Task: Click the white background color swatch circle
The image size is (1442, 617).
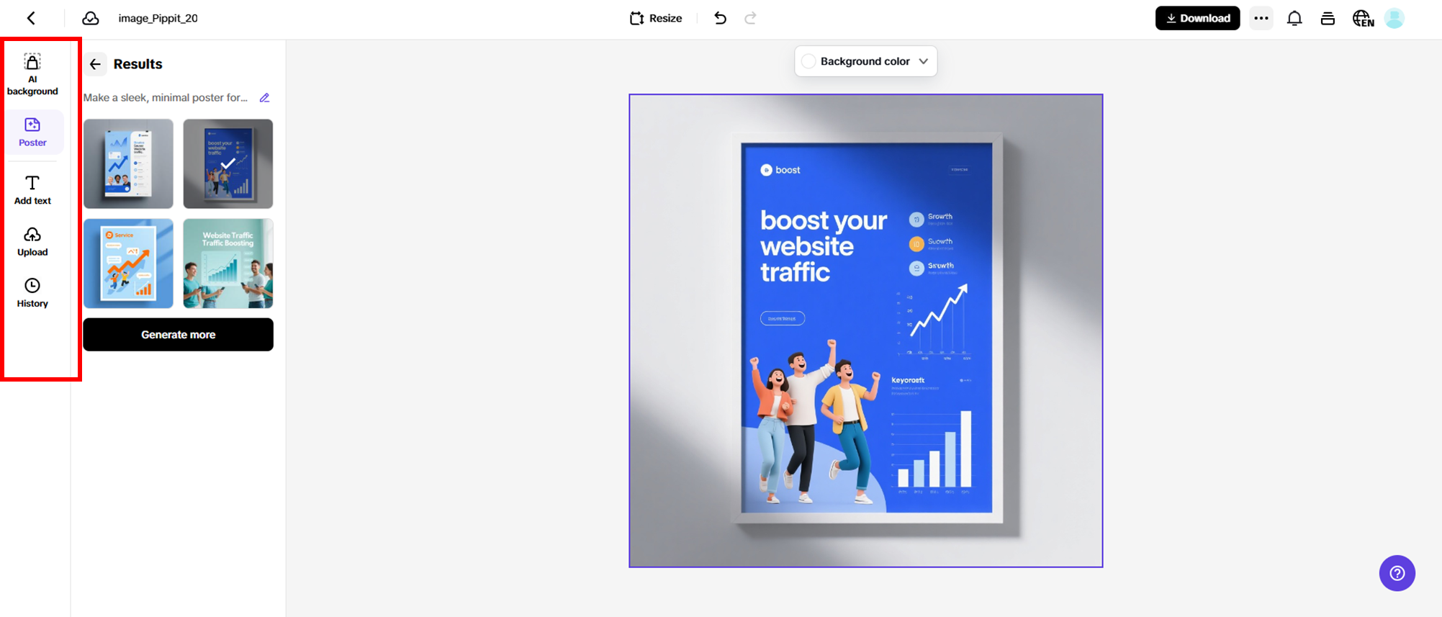Action: click(808, 61)
